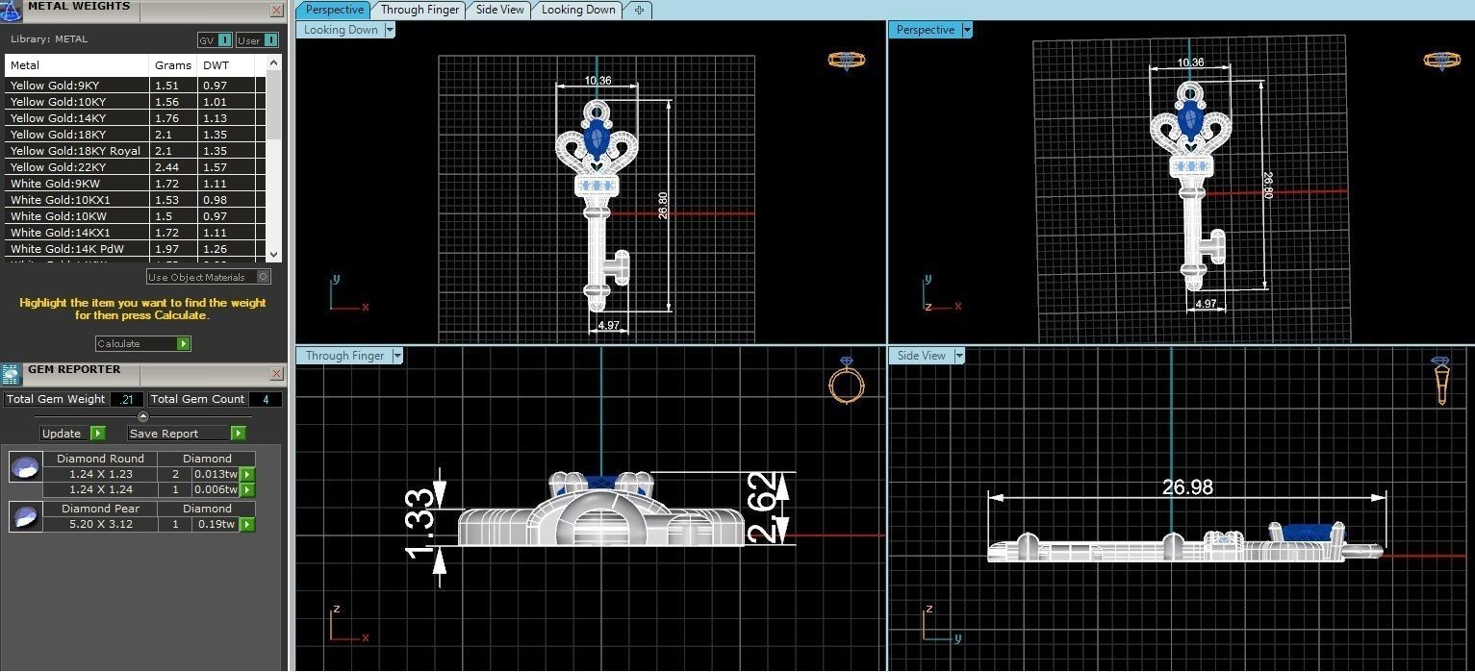Screen dimensions: 1475x672
Task: Click the Metal Weights panel icon
Action: [x=10, y=10]
